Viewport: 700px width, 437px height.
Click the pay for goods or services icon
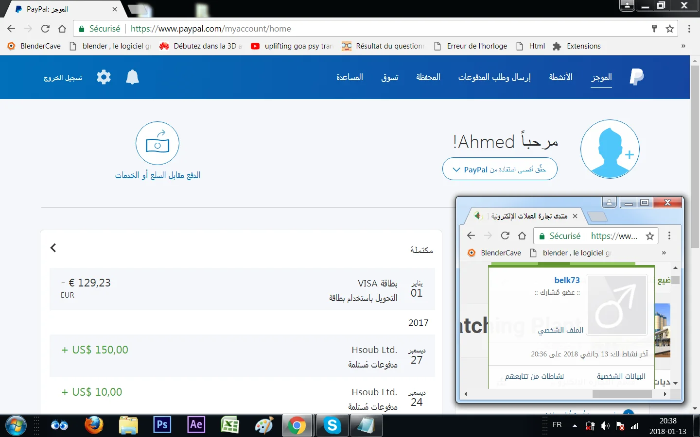point(157,143)
